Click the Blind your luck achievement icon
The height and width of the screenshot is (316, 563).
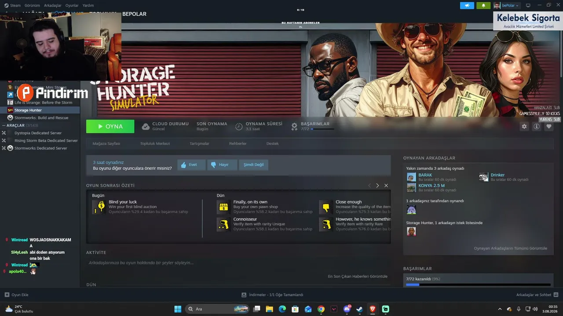click(99, 207)
